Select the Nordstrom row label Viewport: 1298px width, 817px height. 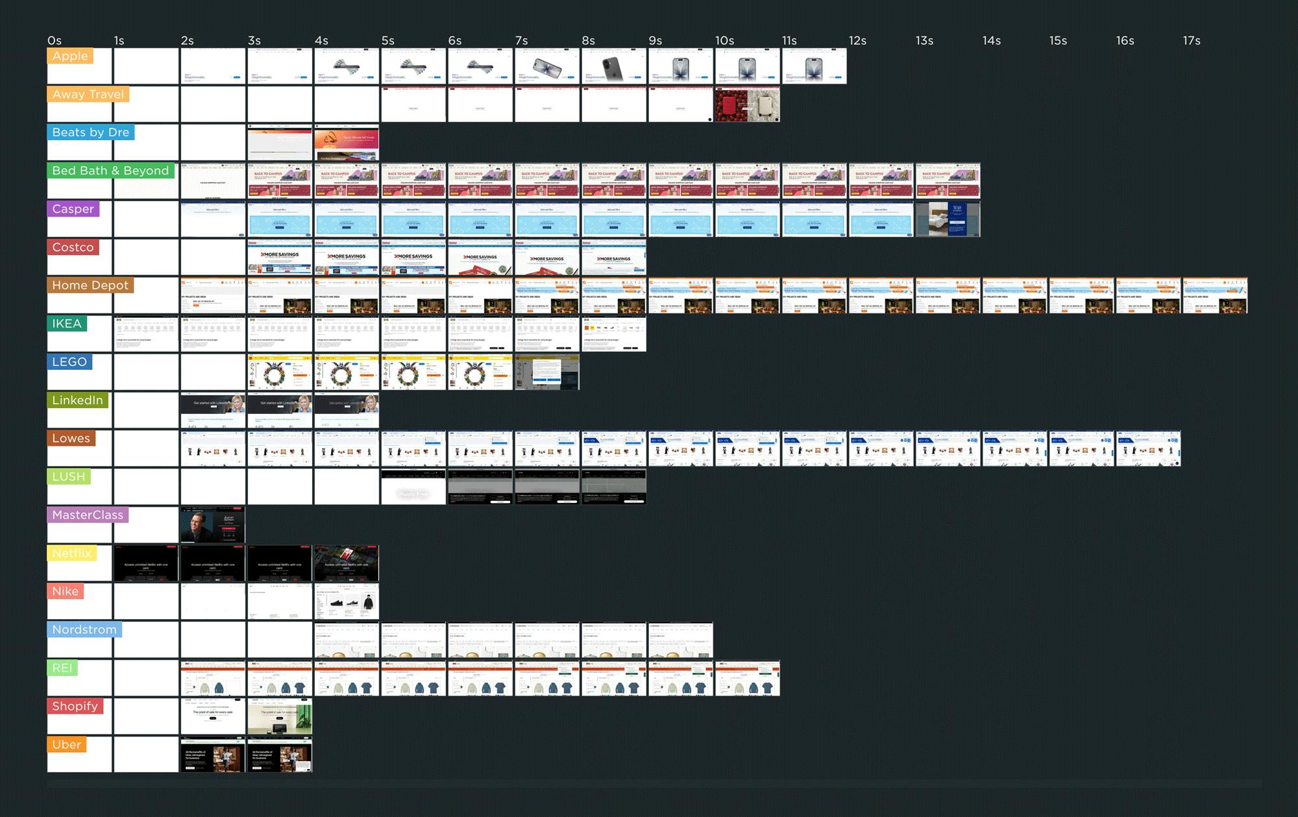pyautogui.click(x=84, y=629)
